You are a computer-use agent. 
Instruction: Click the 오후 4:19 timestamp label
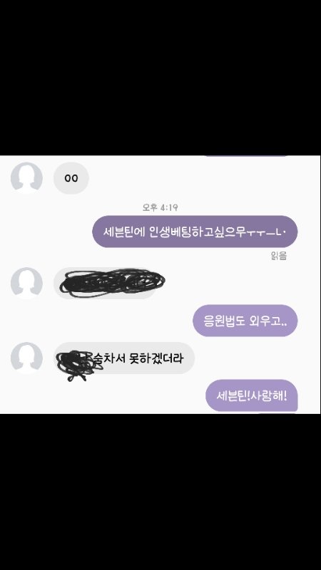(160, 207)
